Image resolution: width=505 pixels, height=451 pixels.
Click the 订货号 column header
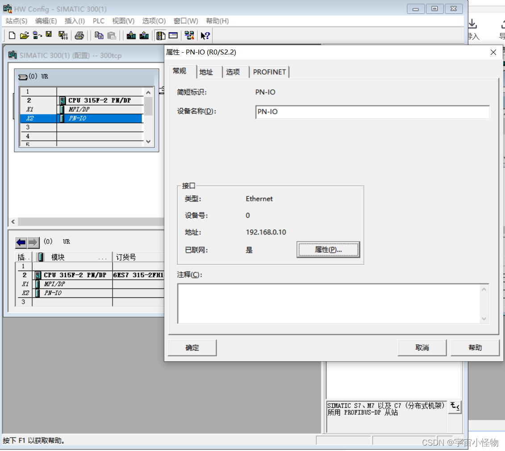tap(138, 257)
